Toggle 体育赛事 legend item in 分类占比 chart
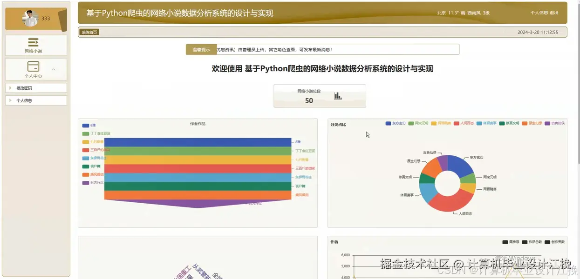 coord(486,123)
